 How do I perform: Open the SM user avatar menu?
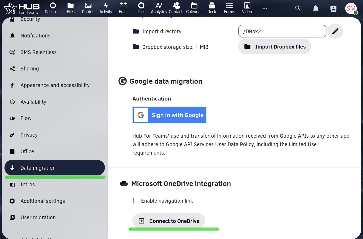tap(351, 8)
